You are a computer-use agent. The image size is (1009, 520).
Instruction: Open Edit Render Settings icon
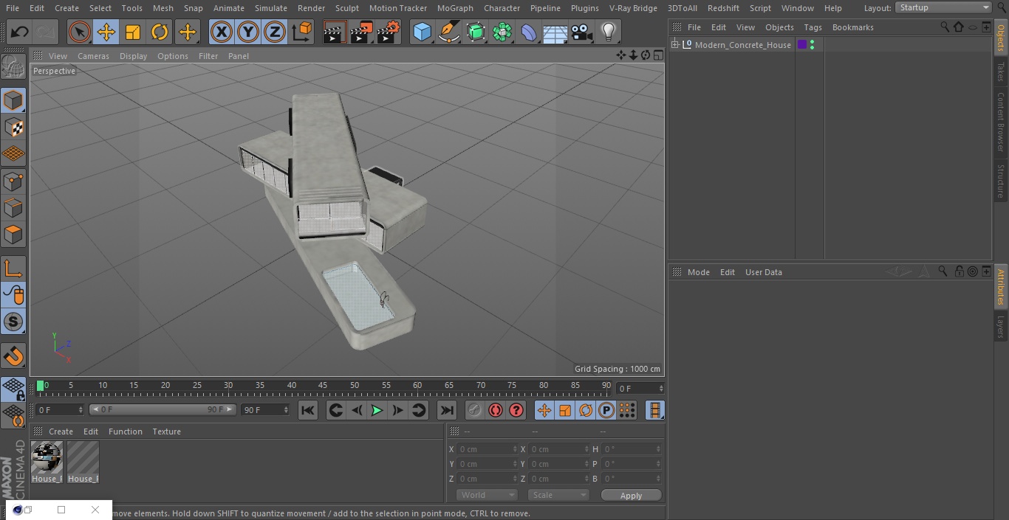(x=388, y=32)
